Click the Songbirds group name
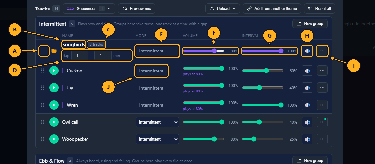 [73, 45]
